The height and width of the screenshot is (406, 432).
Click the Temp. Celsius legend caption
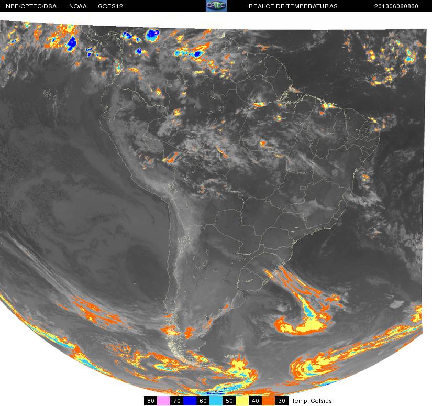pyautogui.click(x=312, y=401)
